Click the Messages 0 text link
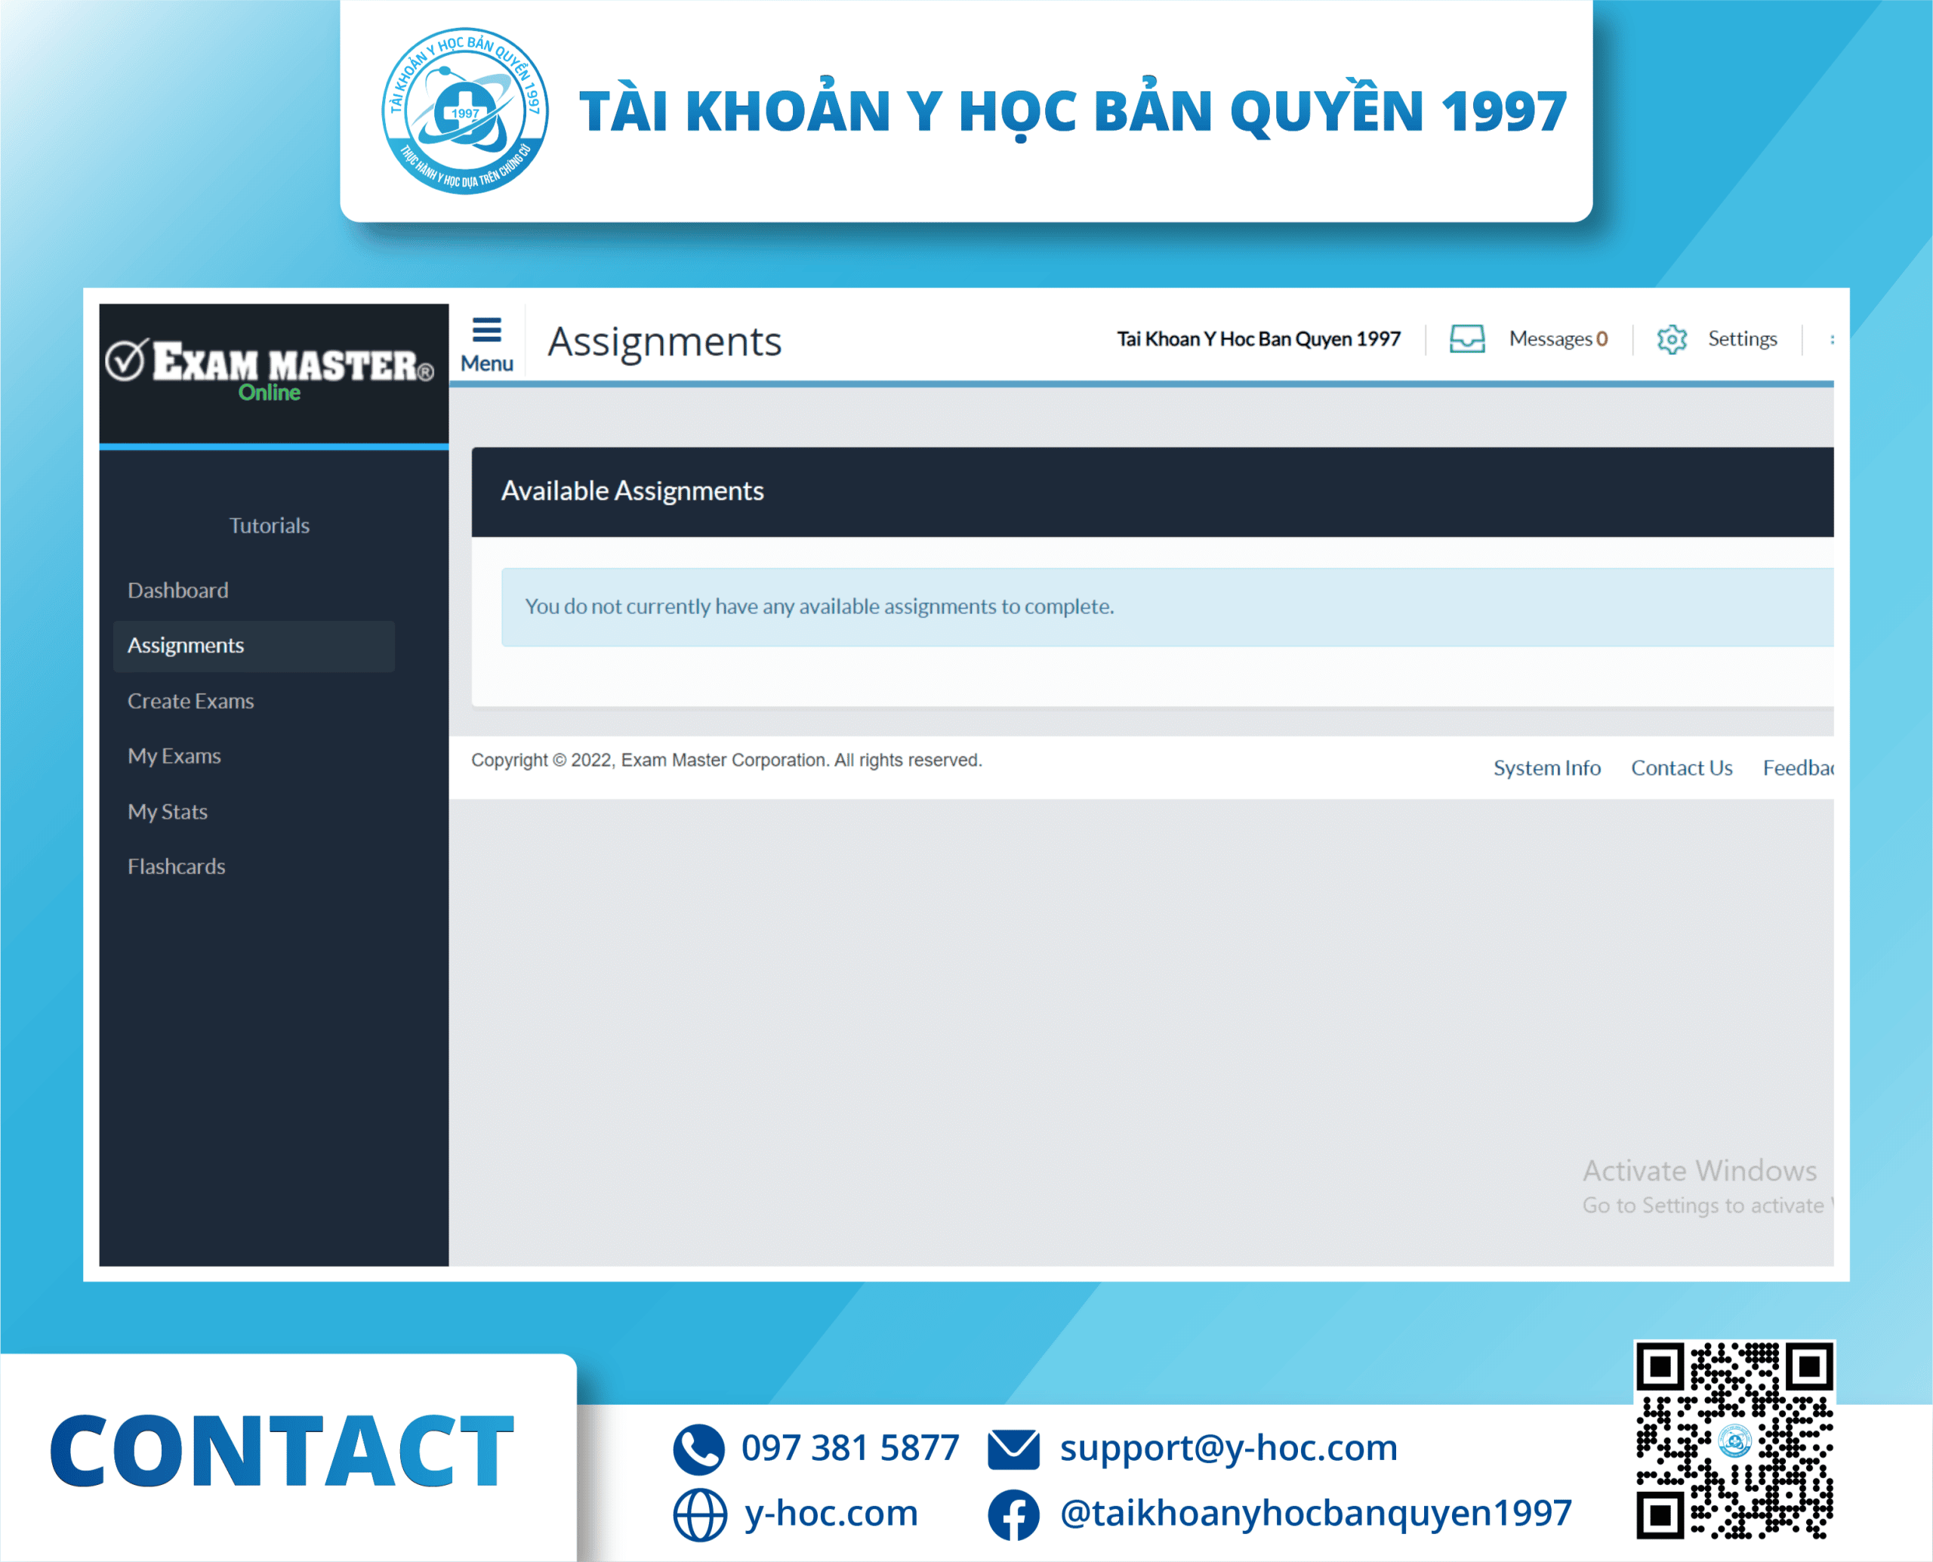The image size is (1933, 1562). (x=1558, y=339)
